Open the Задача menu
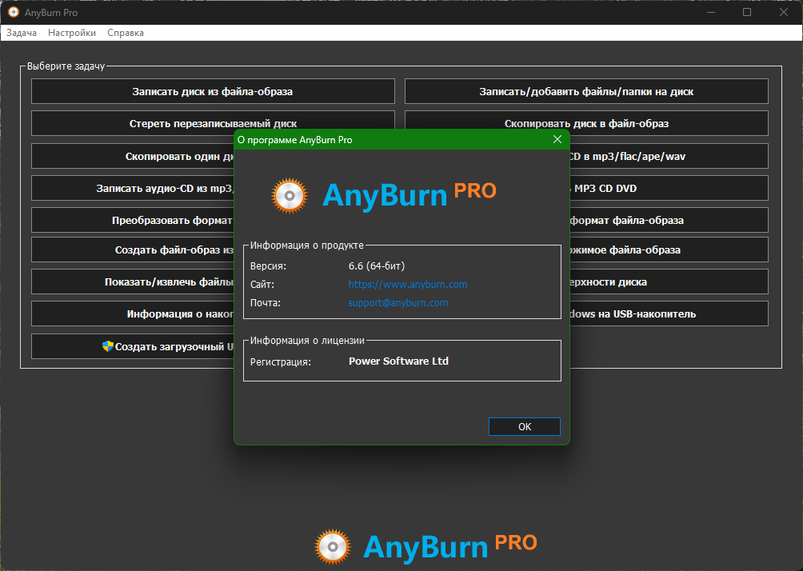Image resolution: width=803 pixels, height=571 pixels. tap(22, 33)
